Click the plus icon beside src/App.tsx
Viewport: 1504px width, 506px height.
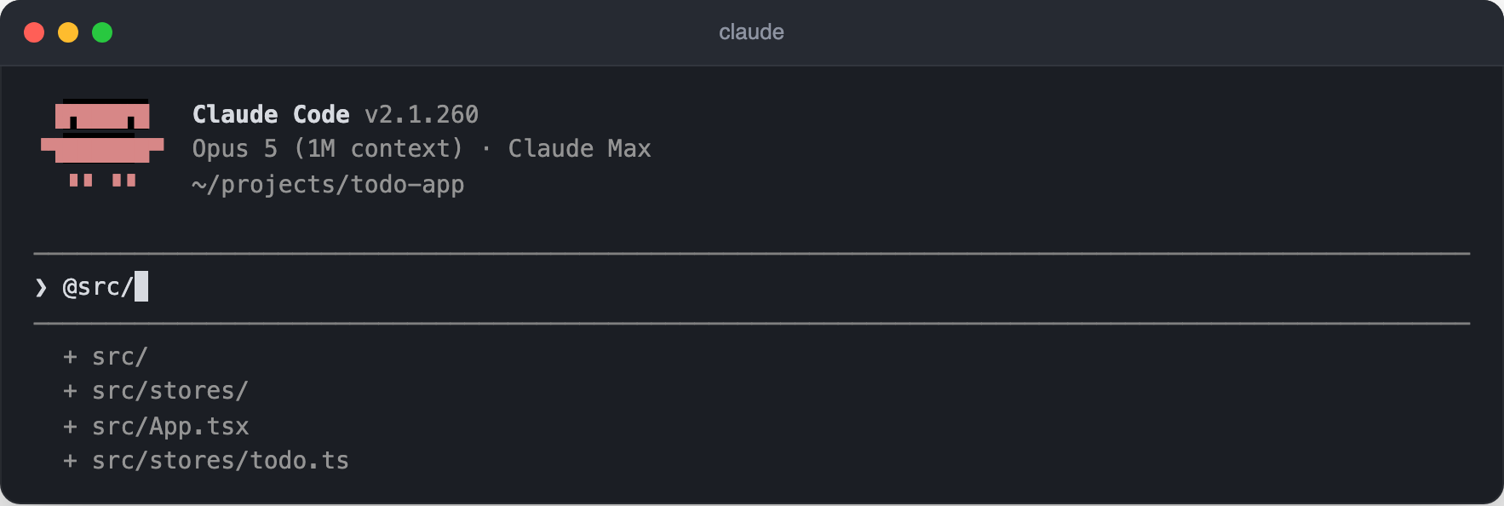[x=70, y=426]
